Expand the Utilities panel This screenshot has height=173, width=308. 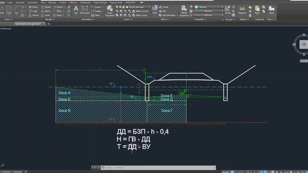coord(244,19)
